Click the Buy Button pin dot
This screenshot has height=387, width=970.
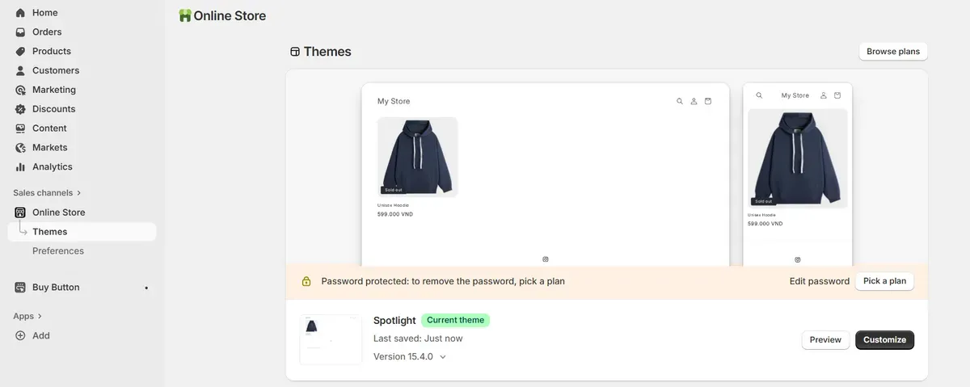(146, 288)
